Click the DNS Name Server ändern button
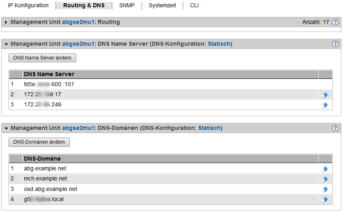Viewport: 343px width, 212px height. (x=42, y=58)
